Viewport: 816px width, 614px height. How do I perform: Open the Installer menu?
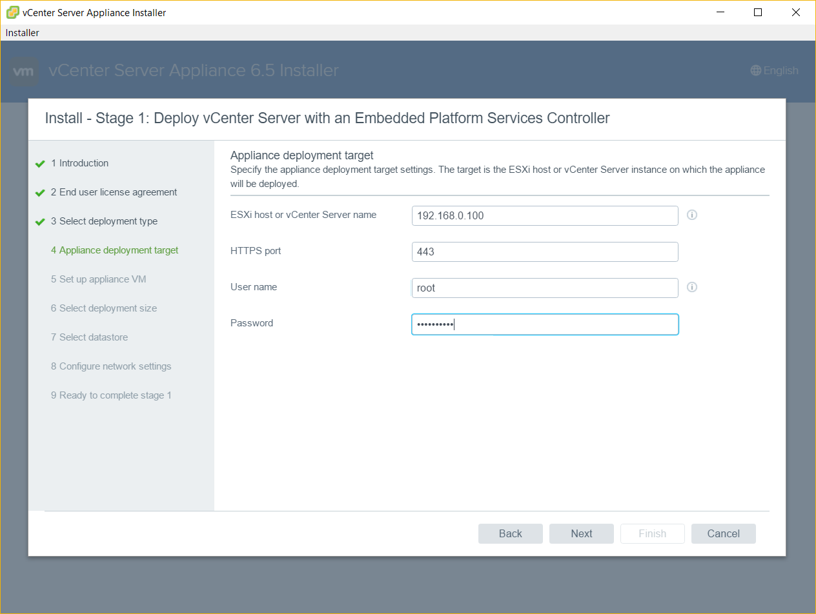click(x=23, y=33)
